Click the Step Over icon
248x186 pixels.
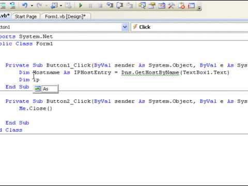120,6
